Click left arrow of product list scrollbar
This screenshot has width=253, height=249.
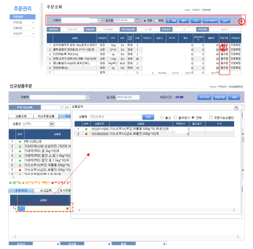14,177
